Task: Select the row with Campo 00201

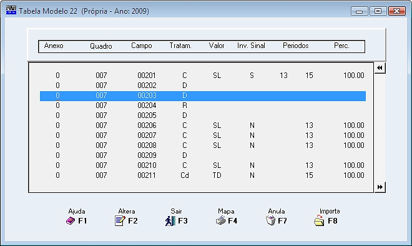Action: pos(203,76)
